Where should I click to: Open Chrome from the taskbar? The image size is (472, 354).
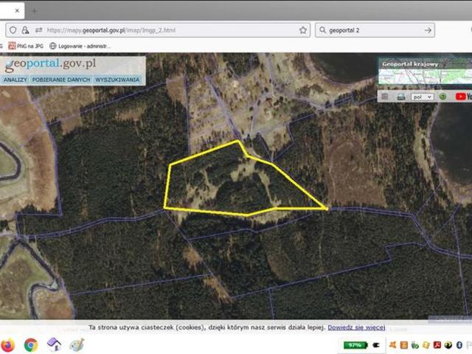click(x=31, y=344)
